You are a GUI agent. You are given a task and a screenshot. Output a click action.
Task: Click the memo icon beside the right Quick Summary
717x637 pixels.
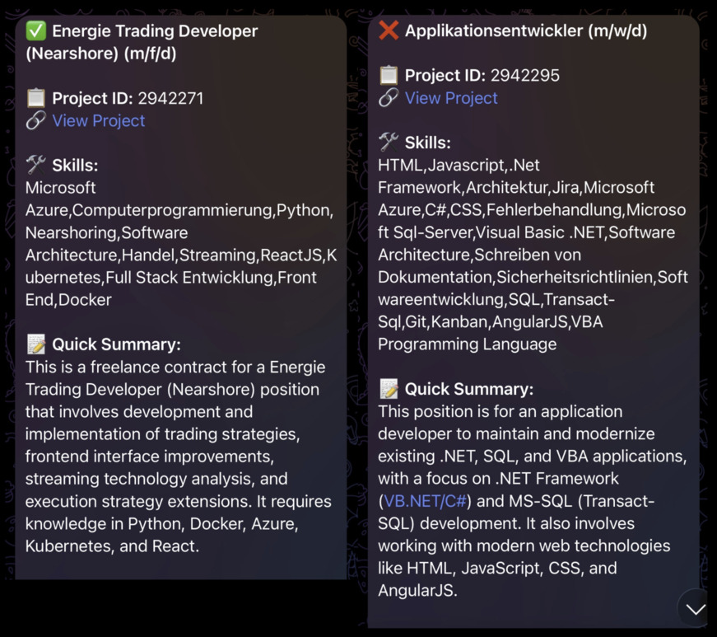(x=386, y=388)
